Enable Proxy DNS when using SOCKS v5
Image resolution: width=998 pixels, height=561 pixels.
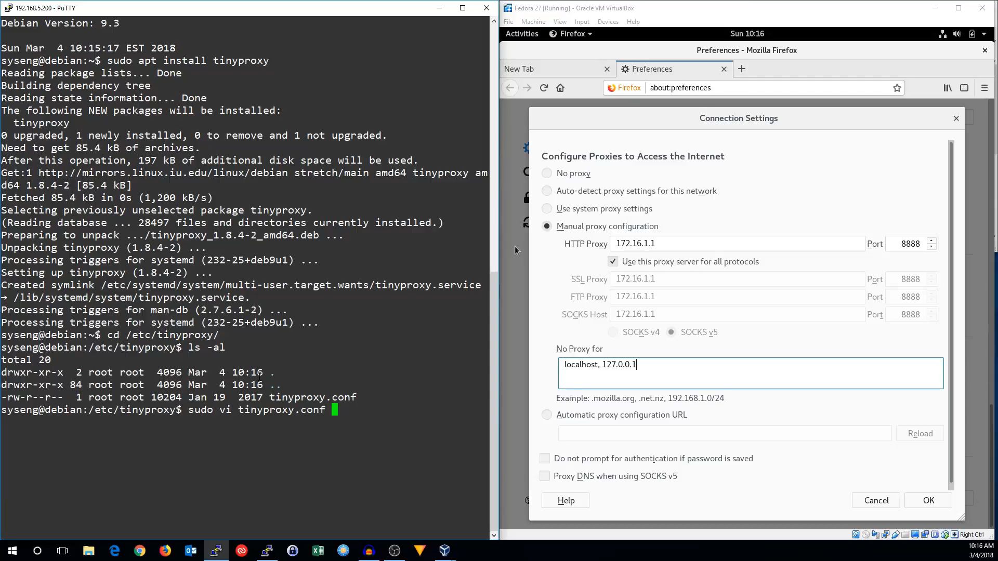point(545,476)
